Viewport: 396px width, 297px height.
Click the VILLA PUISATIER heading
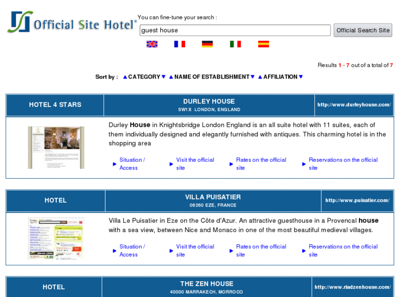213,197
